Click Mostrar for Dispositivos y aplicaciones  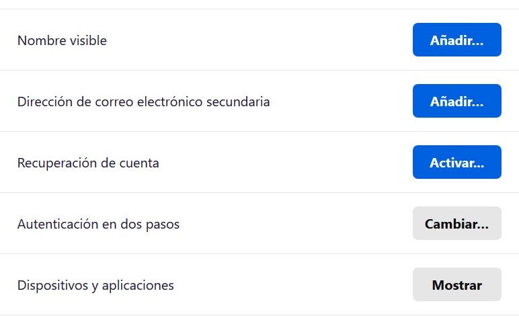tap(456, 285)
